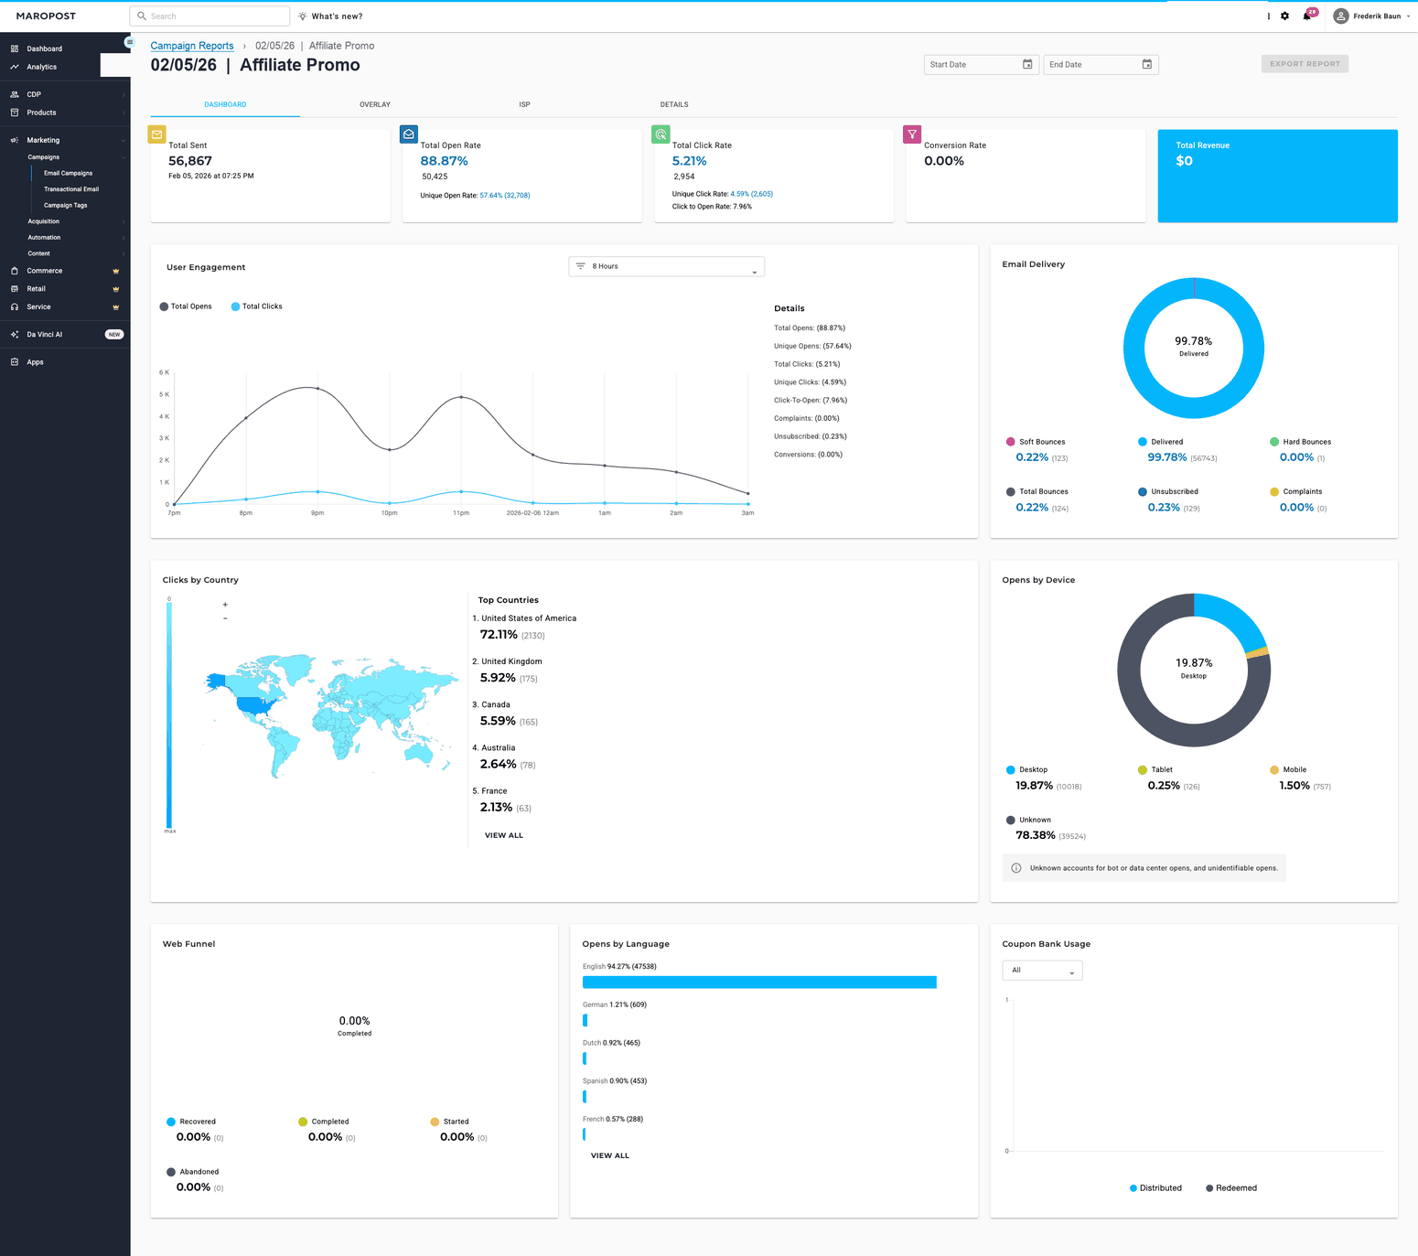1418x1256 pixels.
Task: Open the Start Date calendar icon
Action: click(1027, 64)
